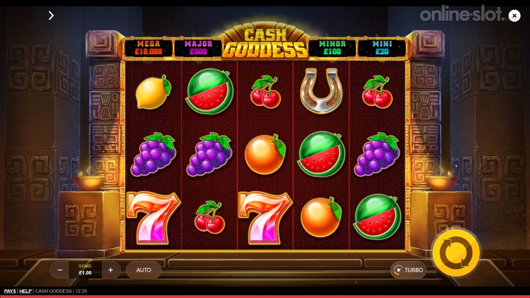Select the MINOR £100 jackpot panel
This screenshot has height=298, width=530.
coord(332,48)
